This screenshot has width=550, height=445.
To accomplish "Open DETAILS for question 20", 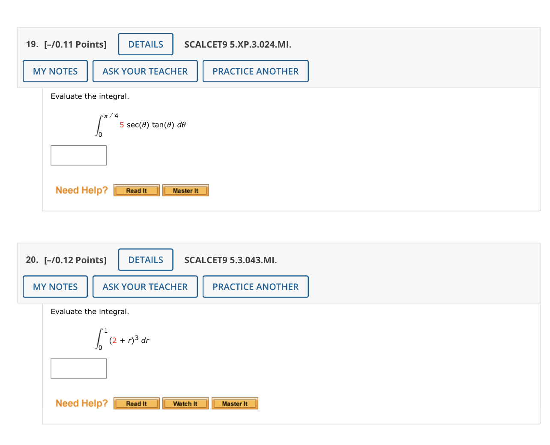I will [x=146, y=260].
